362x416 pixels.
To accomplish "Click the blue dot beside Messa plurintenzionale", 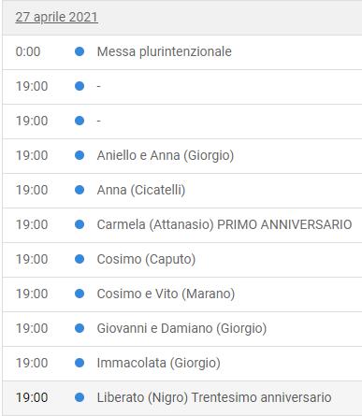I will click(80, 51).
